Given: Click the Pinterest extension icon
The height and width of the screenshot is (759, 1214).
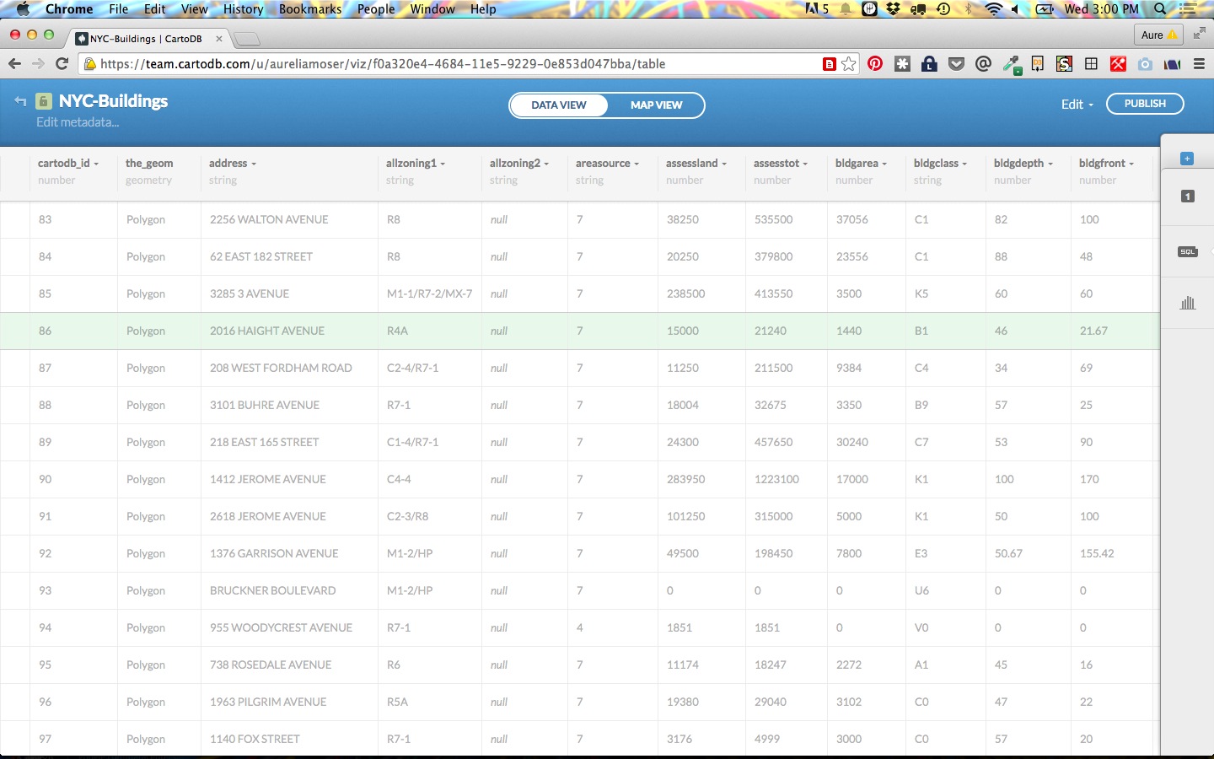Looking at the screenshot, I should point(875,63).
